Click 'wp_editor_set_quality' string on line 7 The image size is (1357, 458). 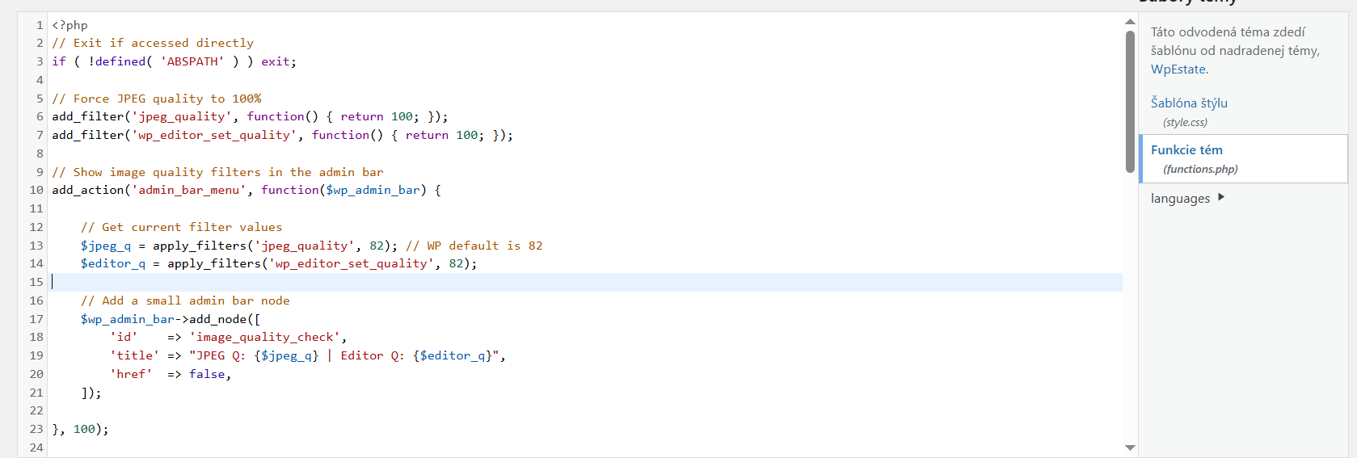click(214, 135)
